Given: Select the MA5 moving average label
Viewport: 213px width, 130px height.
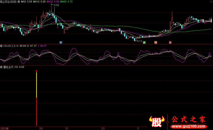Looking at the screenshot, I should [26, 2].
